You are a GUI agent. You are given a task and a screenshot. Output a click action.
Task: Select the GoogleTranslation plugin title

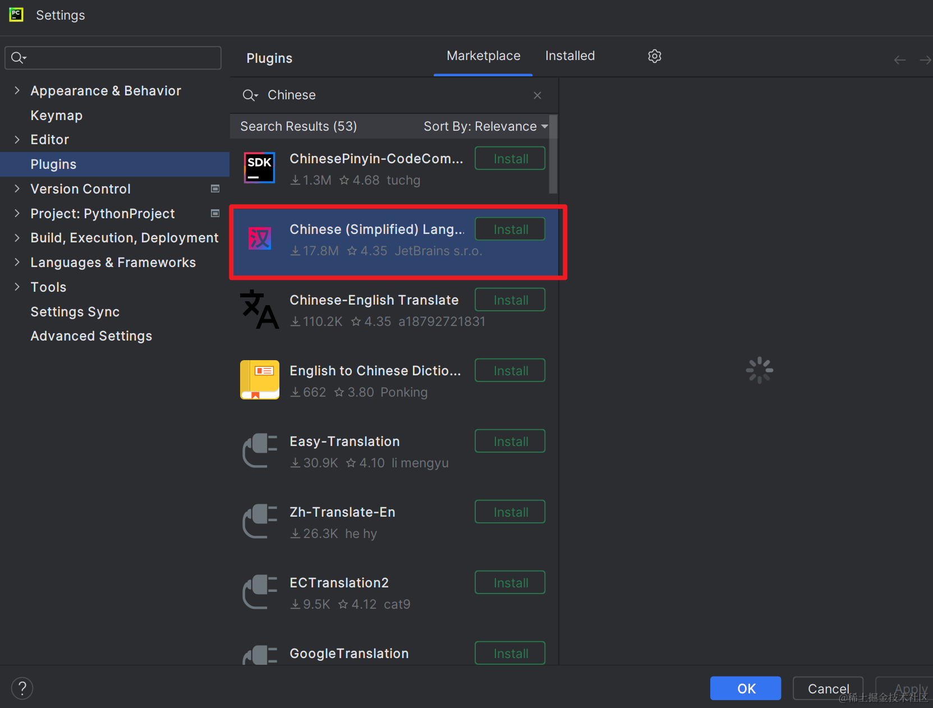[x=349, y=654]
